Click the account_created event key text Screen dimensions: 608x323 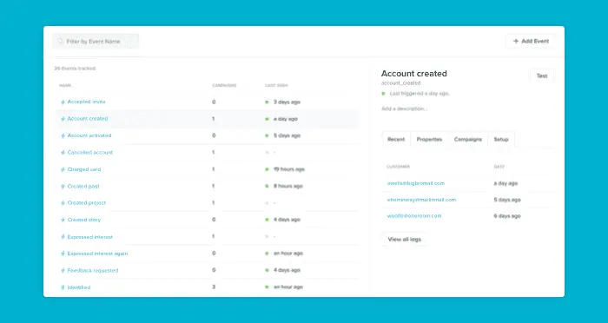(401, 83)
